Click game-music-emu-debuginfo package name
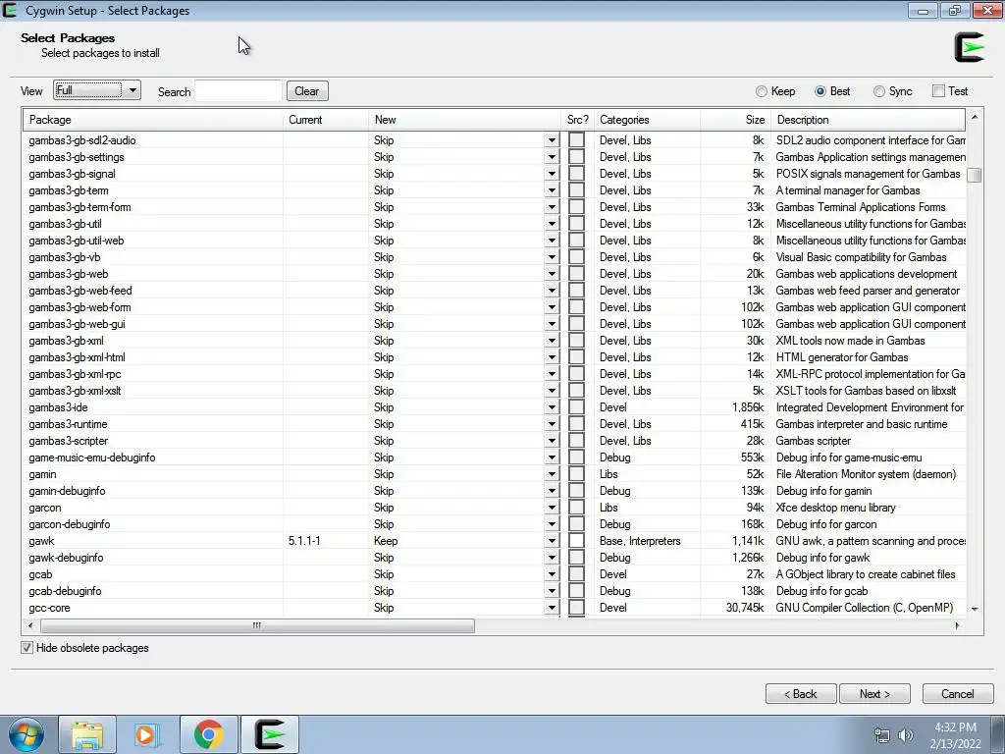1005x754 pixels. click(91, 458)
